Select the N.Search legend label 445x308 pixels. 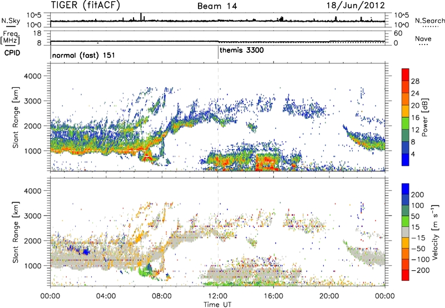(429, 21)
